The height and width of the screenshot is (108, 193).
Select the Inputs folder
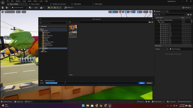click(46, 39)
